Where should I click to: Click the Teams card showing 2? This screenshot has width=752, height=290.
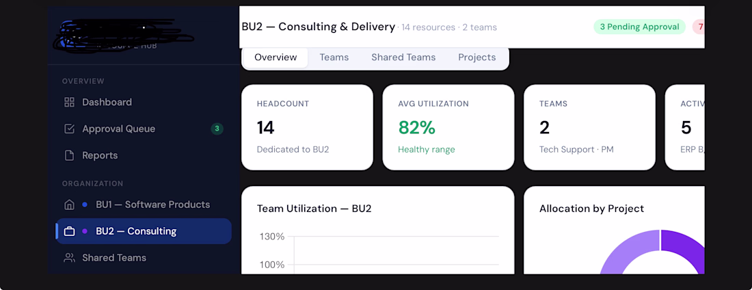tap(589, 127)
